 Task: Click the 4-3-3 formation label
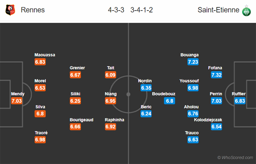pyautogui.click(x=116, y=10)
